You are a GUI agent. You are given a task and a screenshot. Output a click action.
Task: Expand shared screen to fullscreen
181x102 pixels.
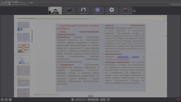click(179, 17)
